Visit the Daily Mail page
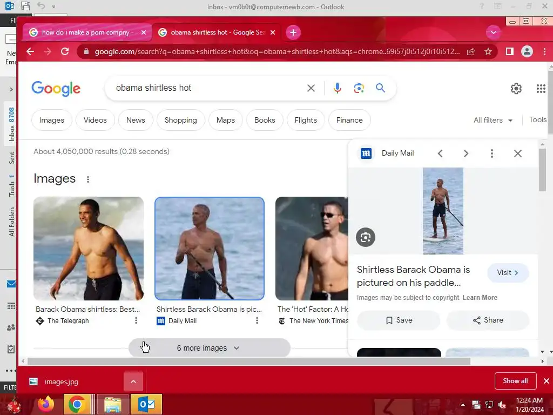Viewport: 553px width, 415px height. (508, 273)
